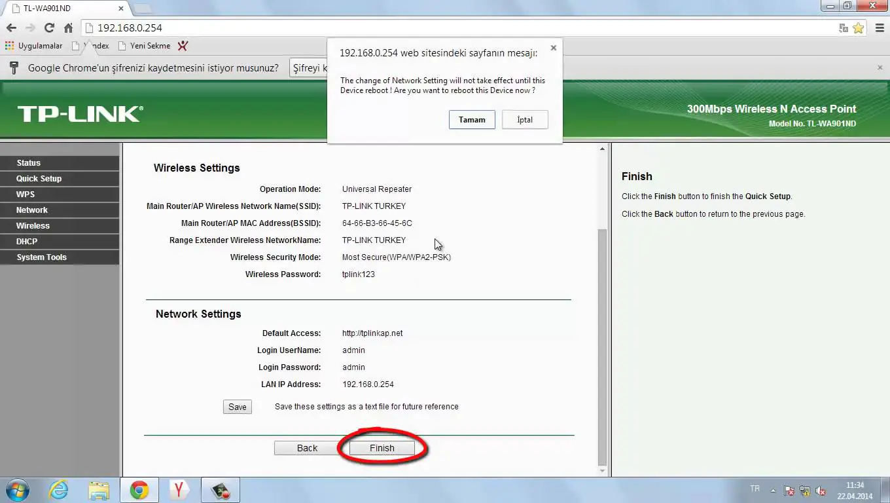Click Tamam to reboot the device

(x=472, y=119)
